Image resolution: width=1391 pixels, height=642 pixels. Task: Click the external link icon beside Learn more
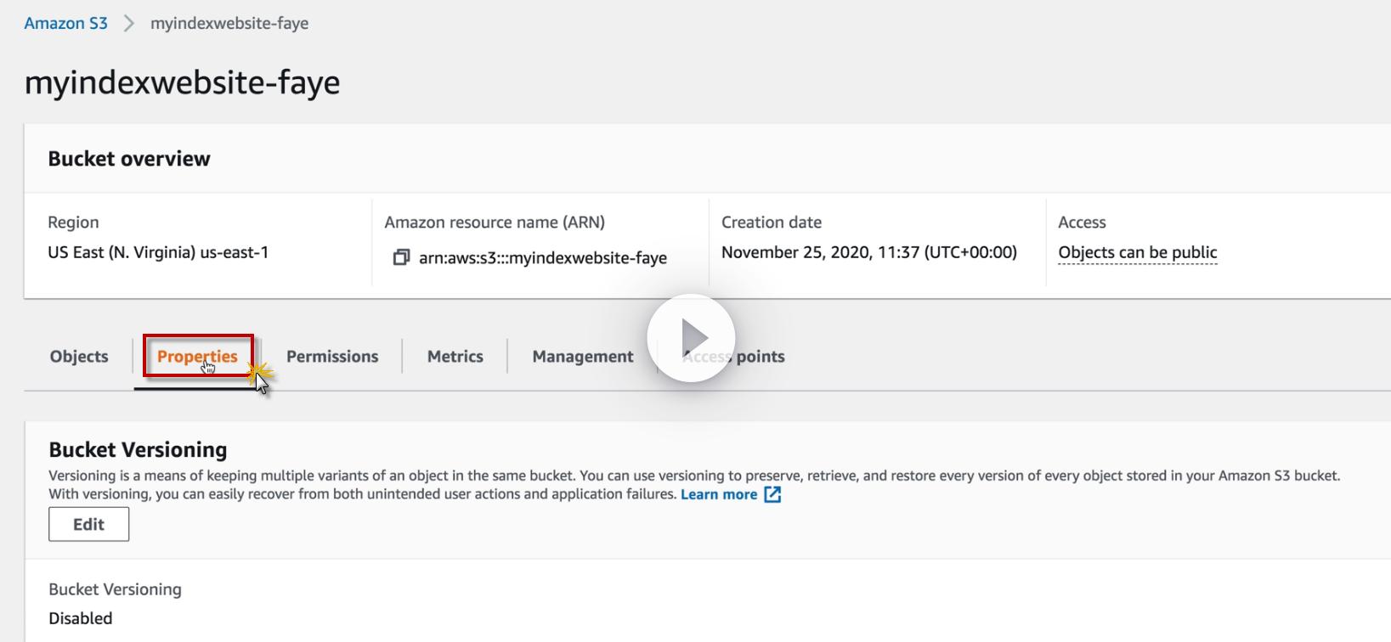click(x=772, y=494)
